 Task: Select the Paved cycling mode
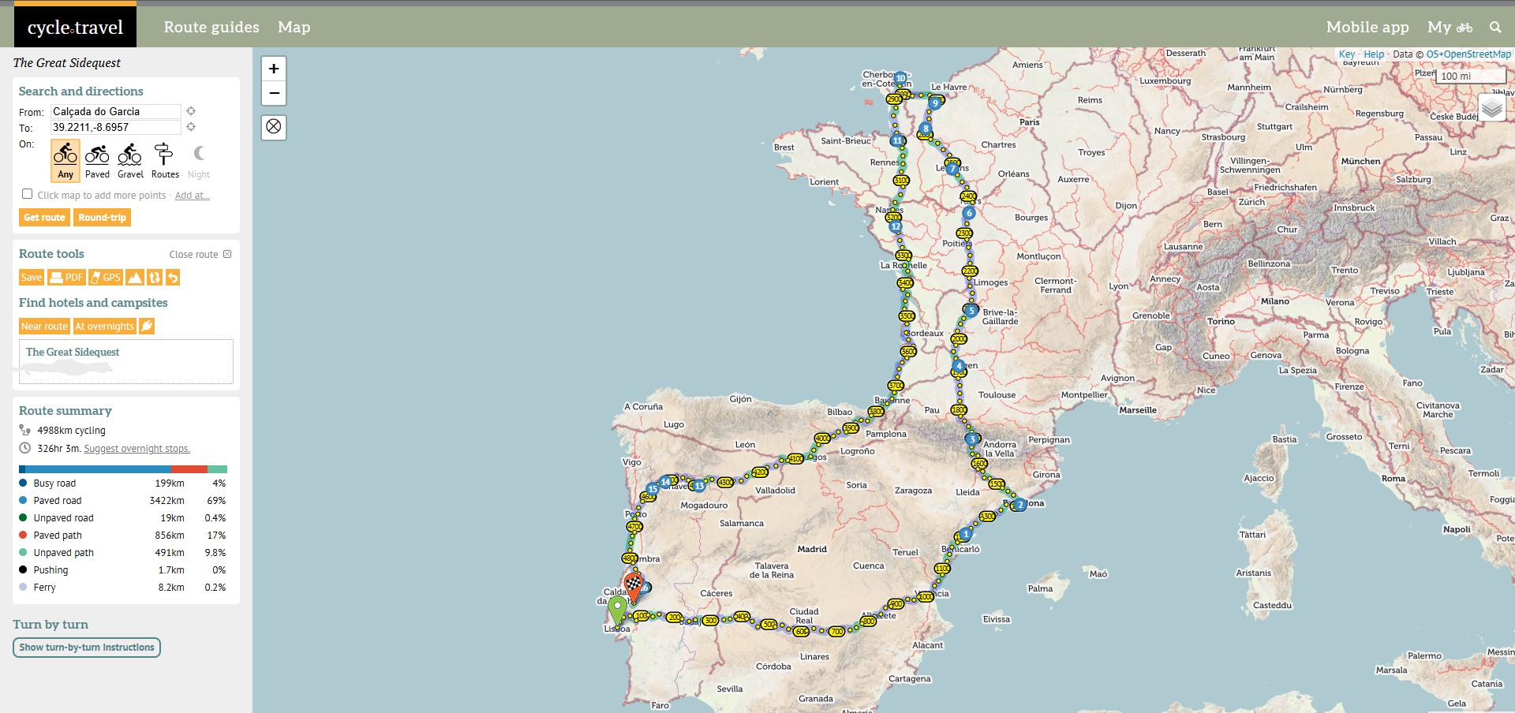coord(97,160)
